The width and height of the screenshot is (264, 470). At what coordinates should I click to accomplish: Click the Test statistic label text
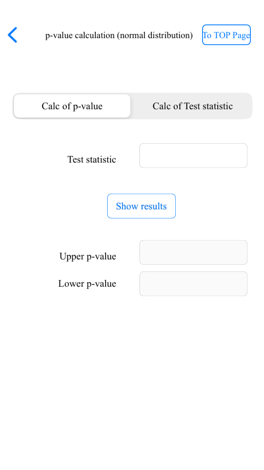(92, 159)
